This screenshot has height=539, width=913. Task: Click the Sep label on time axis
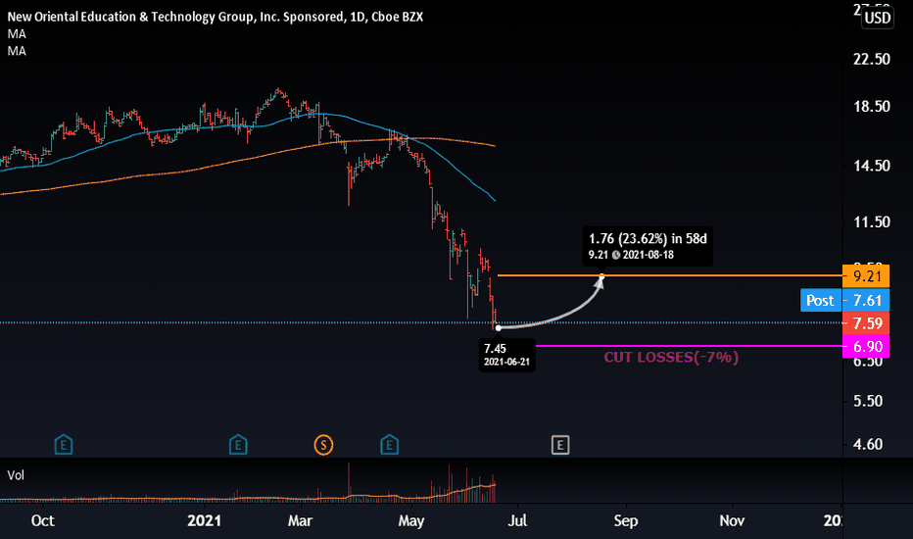coord(626,520)
